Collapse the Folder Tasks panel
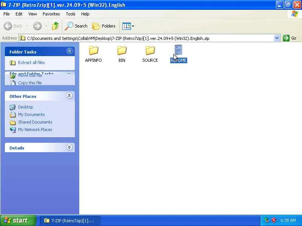The width and height of the screenshot is (302, 226). [x=69, y=51]
